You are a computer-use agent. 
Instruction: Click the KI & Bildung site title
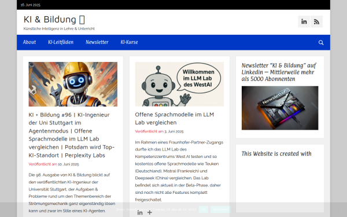click(54, 20)
